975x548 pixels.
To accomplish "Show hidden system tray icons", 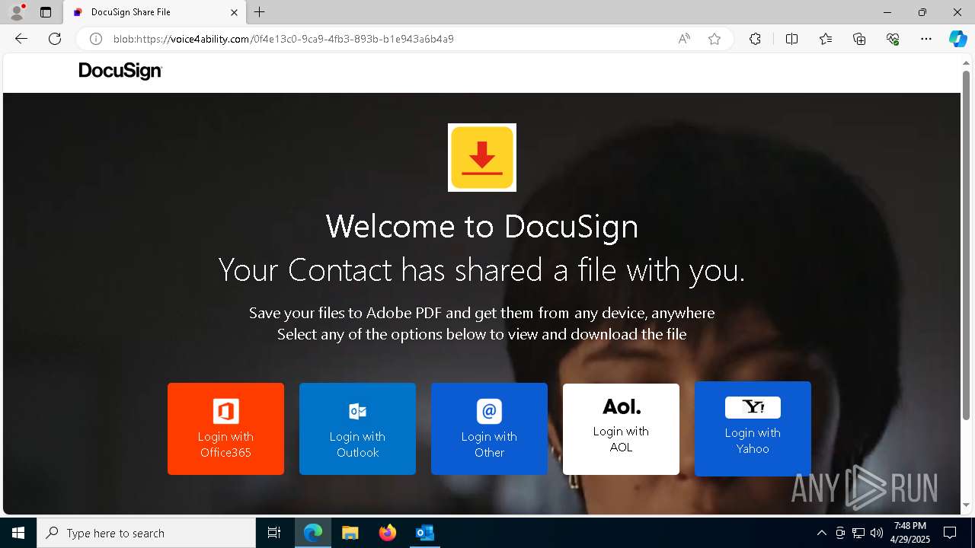I will pyautogui.click(x=821, y=533).
